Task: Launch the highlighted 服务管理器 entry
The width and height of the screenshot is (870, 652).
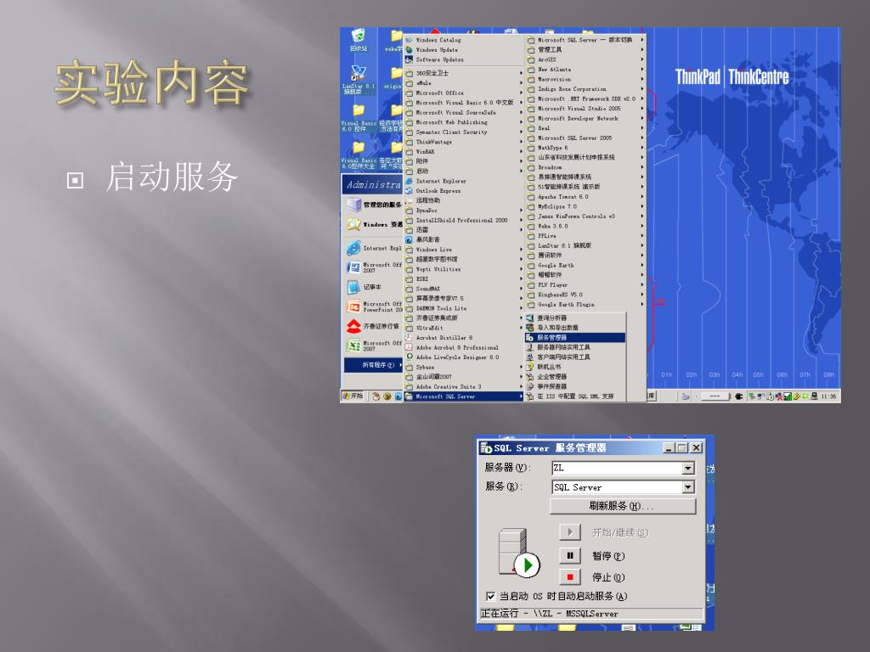Action: click(575, 338)
